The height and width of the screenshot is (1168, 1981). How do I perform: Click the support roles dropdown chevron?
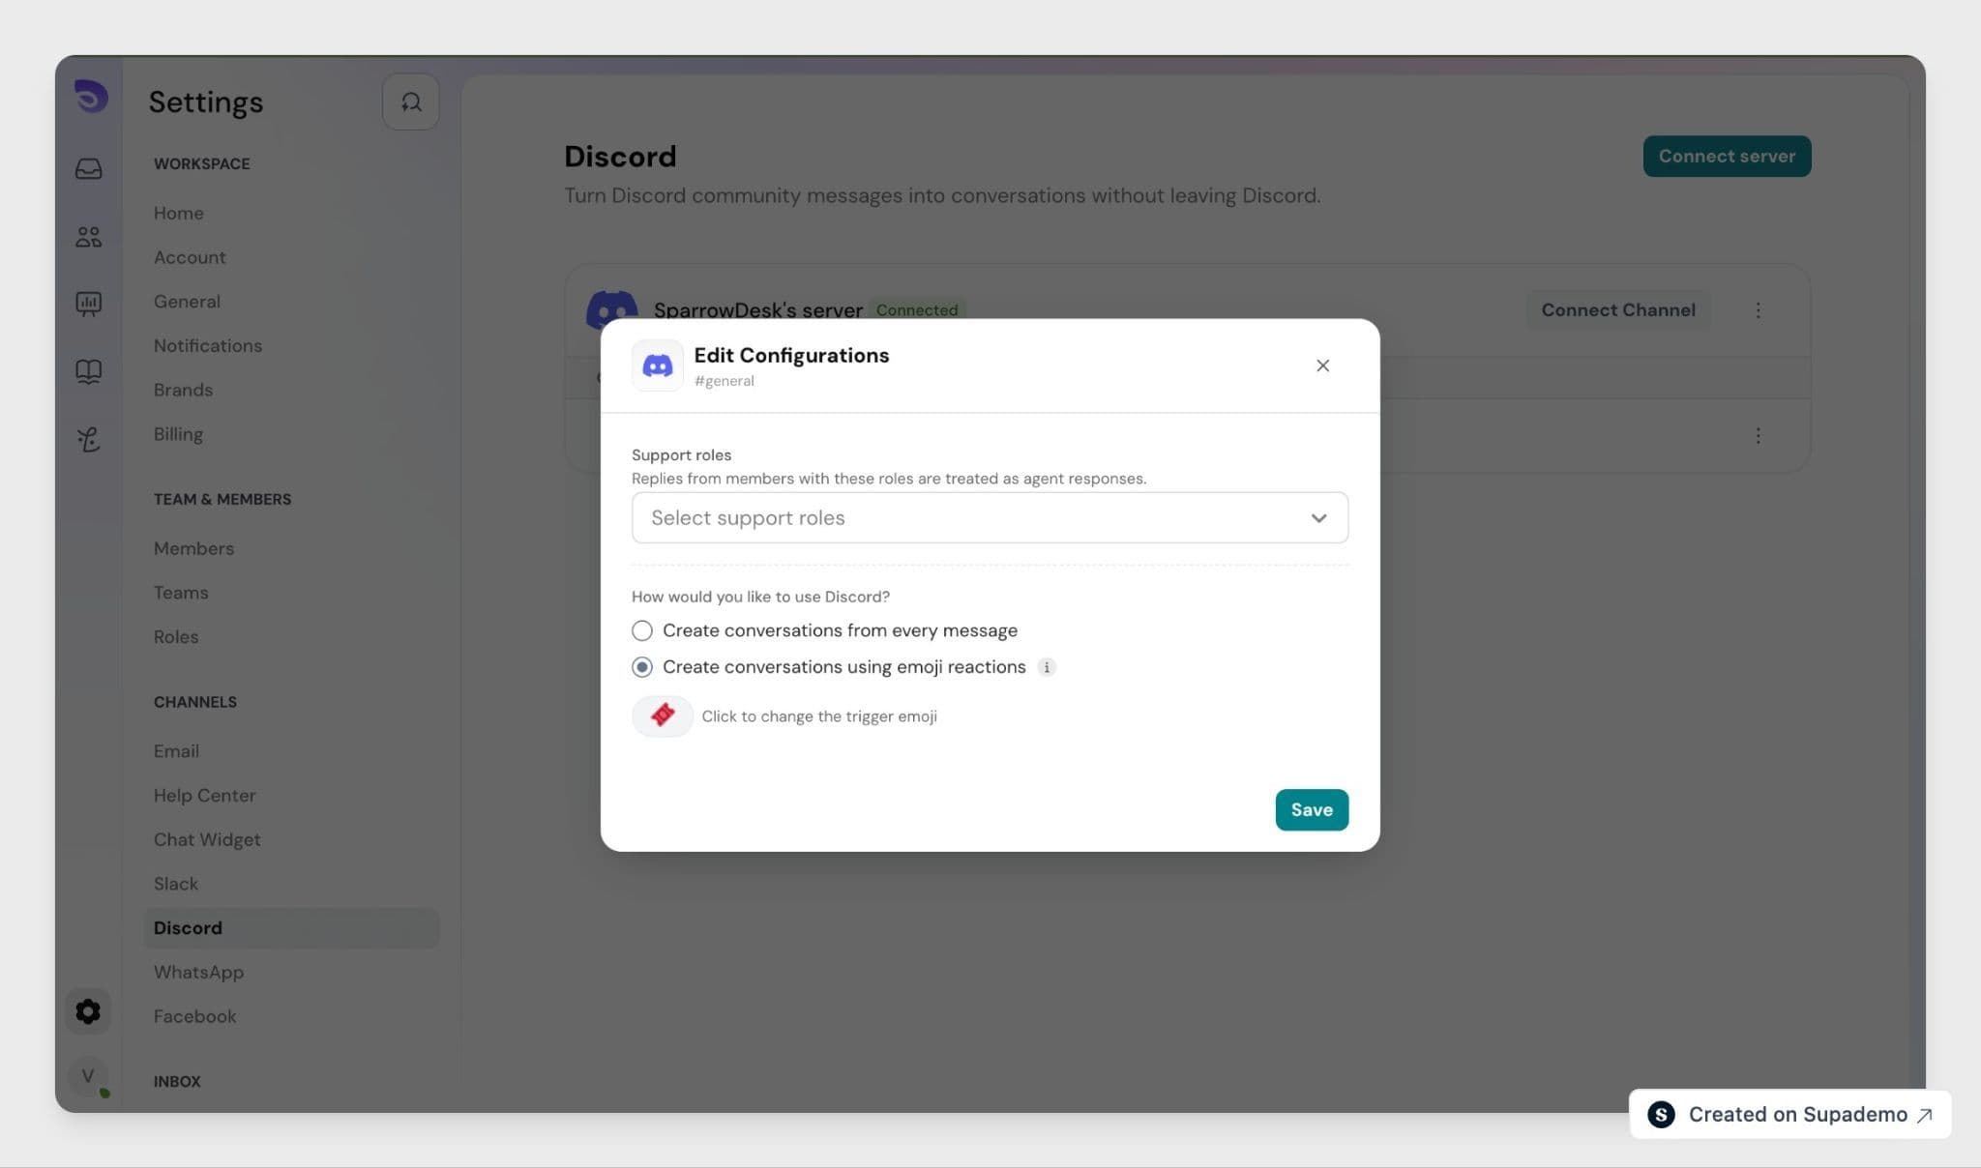(x=1318, y=518)
